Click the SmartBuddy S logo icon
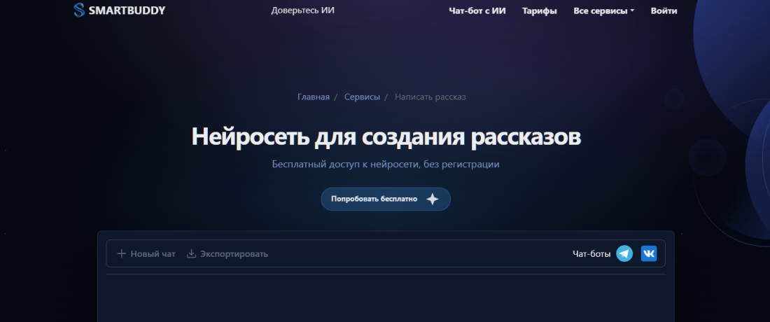770x322 pixels. click(x=79, y=10)
